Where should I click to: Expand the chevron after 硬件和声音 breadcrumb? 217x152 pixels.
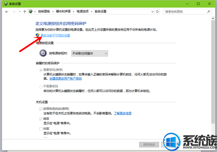click(x=74, y=12)
